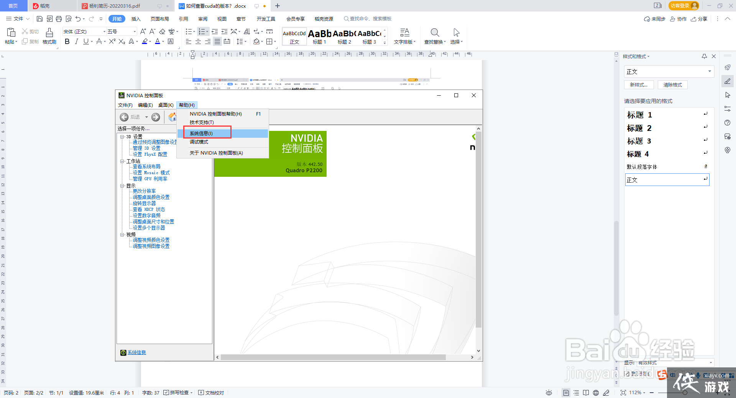Click the Clear formatting eraser icon

(x=162, y=31)
